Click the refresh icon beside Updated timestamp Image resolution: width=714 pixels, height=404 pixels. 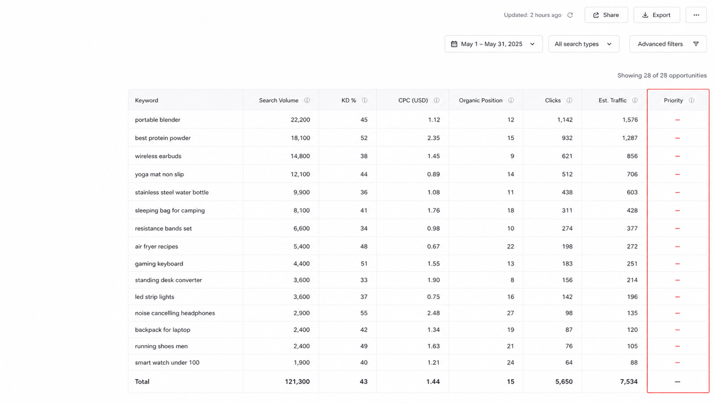[x=570, y=15]
